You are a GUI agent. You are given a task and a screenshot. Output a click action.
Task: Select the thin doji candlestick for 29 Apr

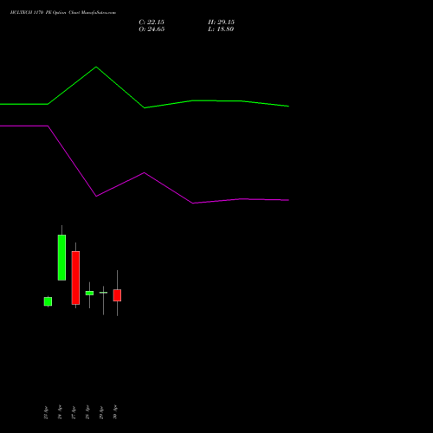[103, 293]
